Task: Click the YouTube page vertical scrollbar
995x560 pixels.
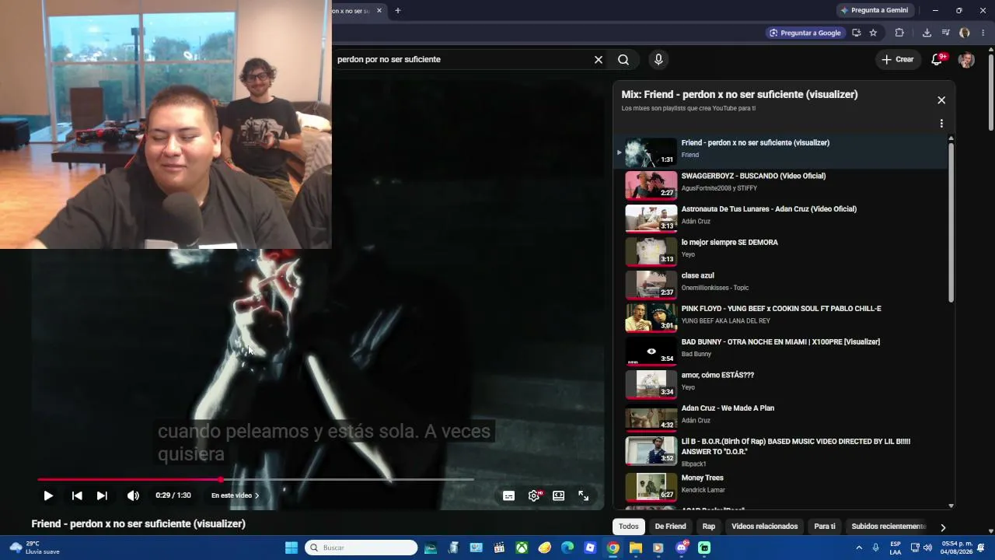Action: pos(991,92)
